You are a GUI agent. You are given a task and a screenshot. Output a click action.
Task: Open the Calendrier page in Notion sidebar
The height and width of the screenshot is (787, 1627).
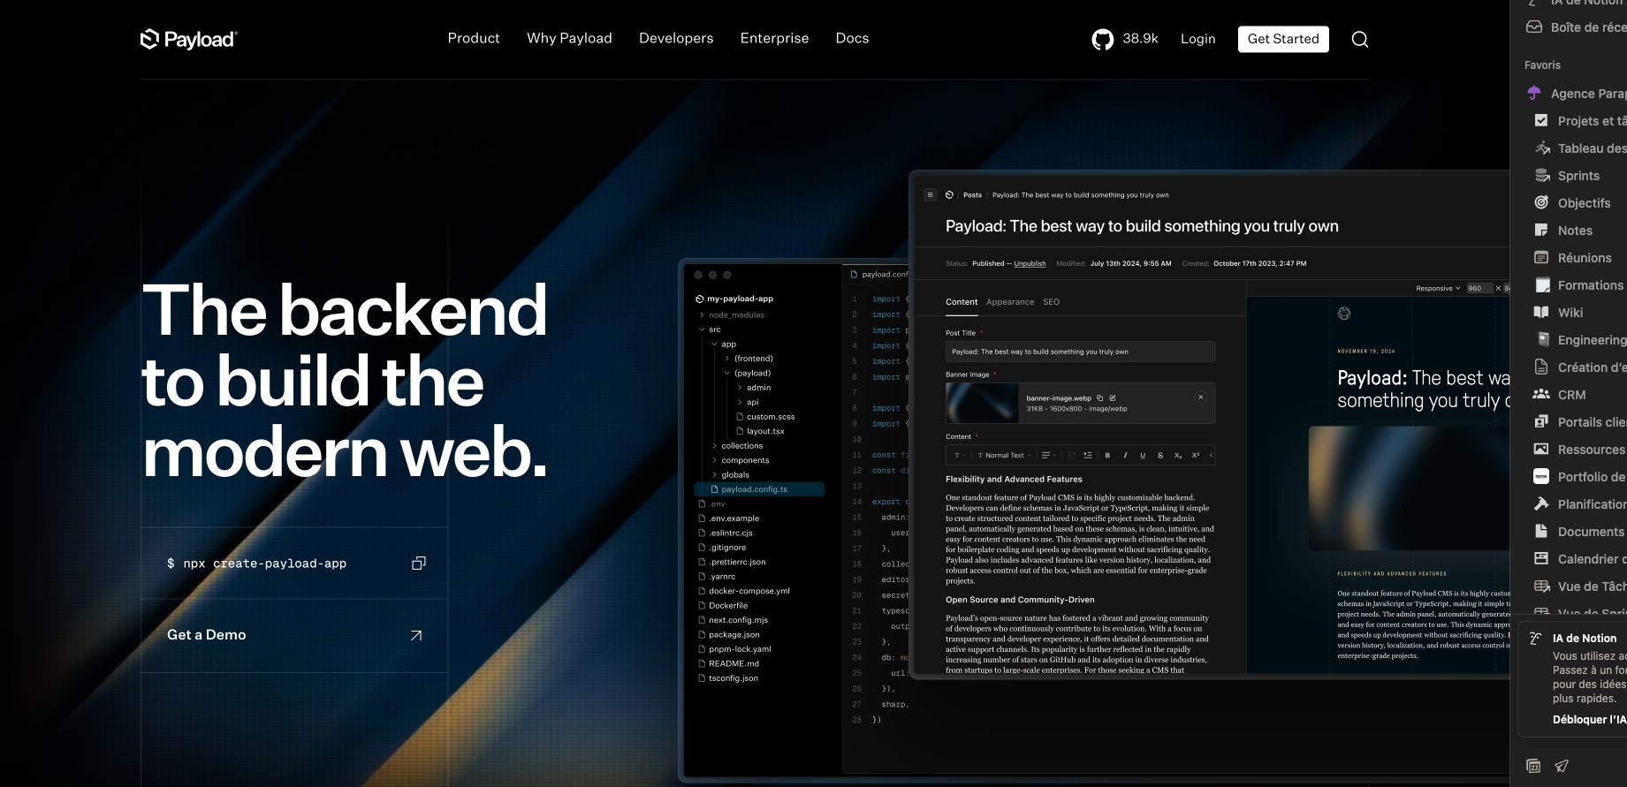pyautogui.click(x=1580, y=558)
